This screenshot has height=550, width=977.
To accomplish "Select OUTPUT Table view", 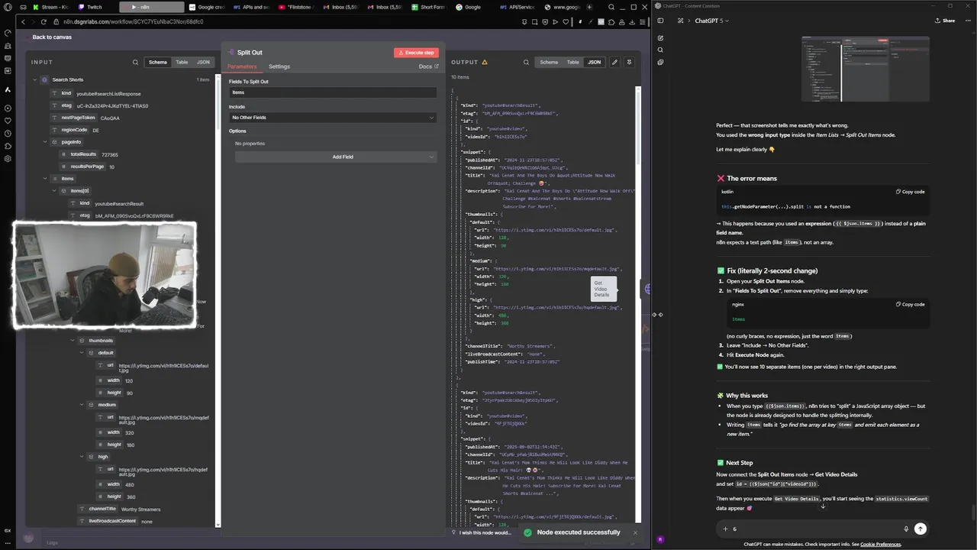I will (x=572, y=62).
